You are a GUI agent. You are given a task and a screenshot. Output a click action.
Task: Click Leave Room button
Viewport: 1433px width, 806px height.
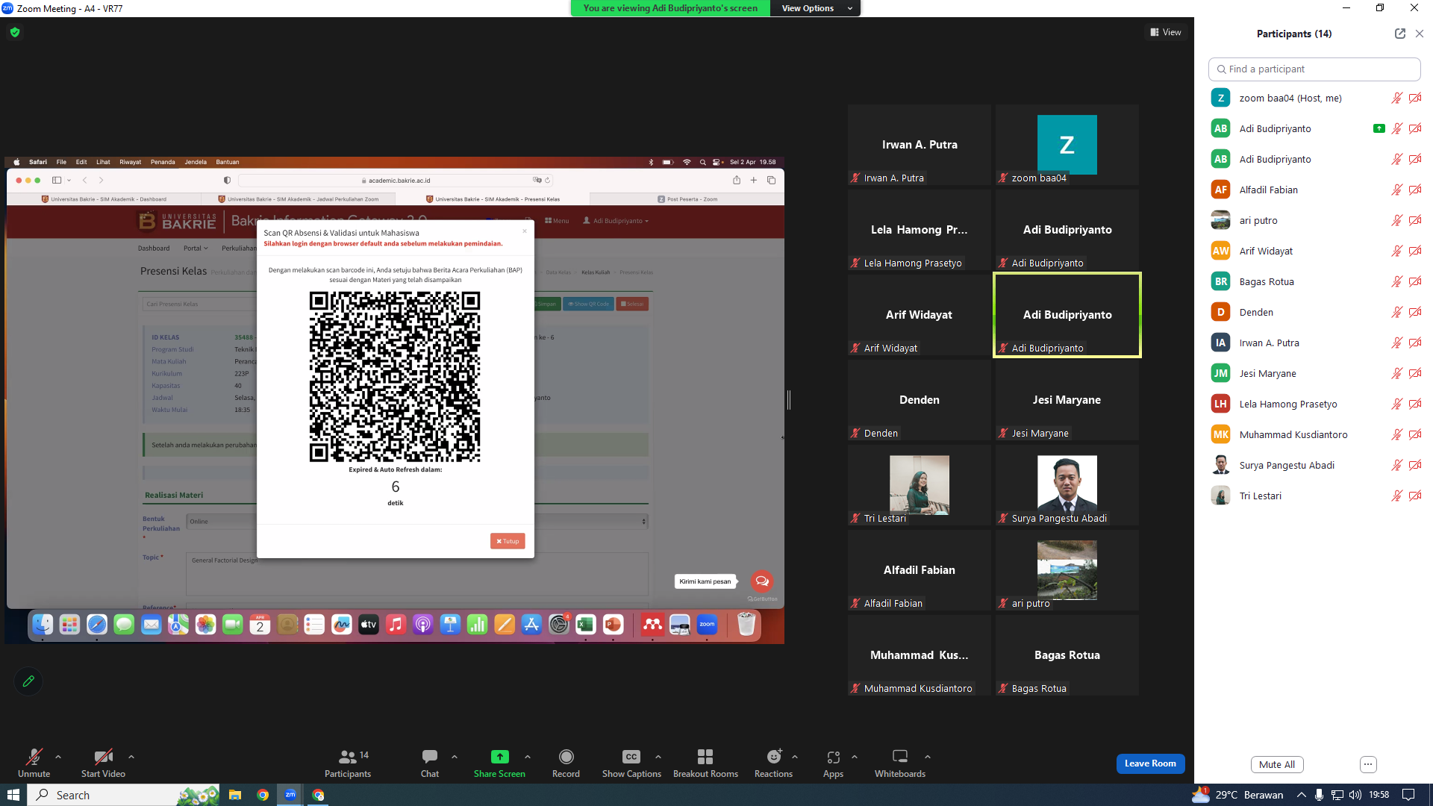point(1150,763)
